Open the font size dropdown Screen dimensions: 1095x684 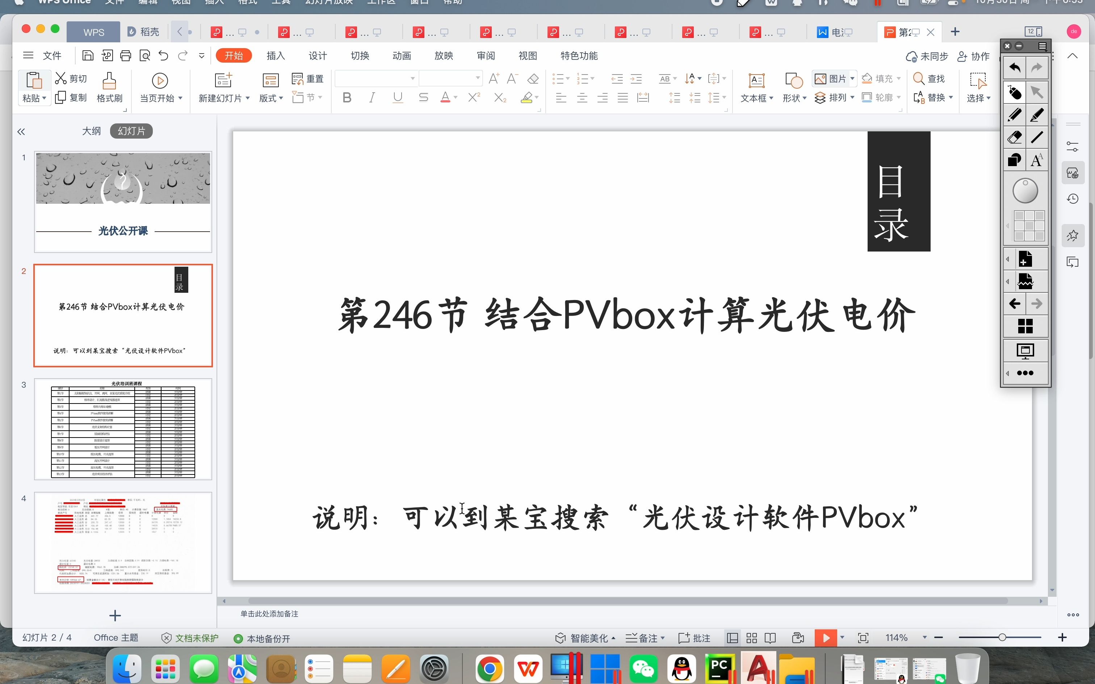pyautogui.click(x=477, y=78)
